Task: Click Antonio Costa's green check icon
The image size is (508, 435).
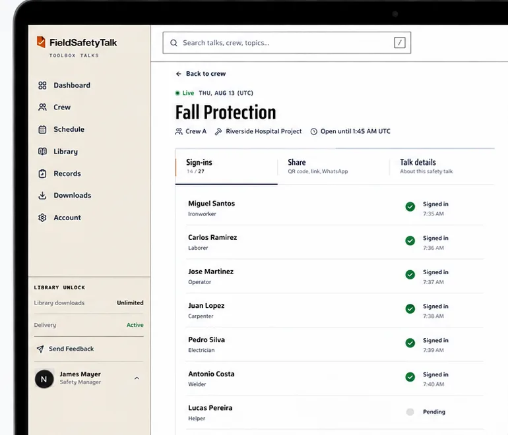Action: (410, 377)
